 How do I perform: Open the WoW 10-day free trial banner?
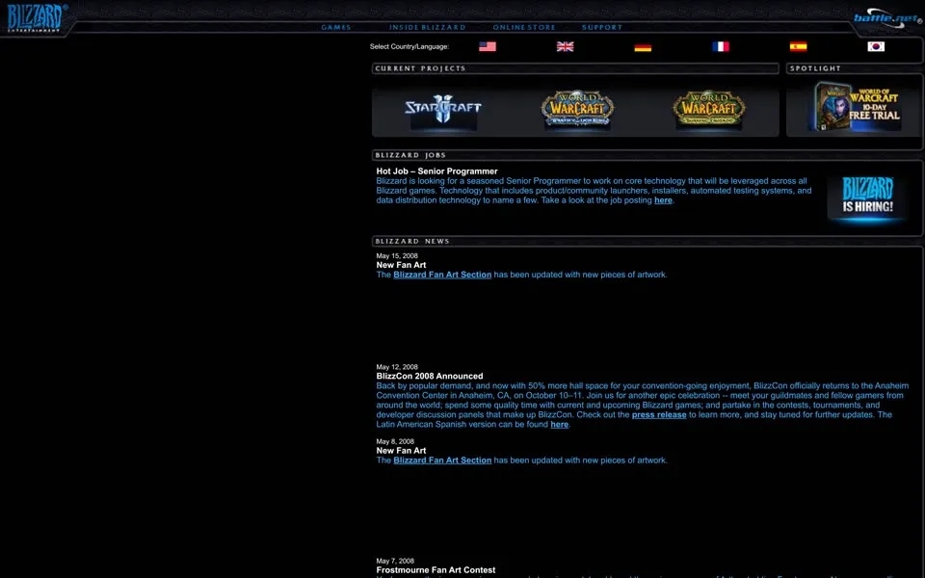coord(857,107)
